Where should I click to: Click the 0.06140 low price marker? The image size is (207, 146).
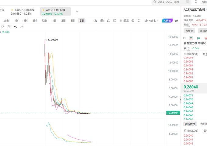pyautogui.click(x=81, y=113)
